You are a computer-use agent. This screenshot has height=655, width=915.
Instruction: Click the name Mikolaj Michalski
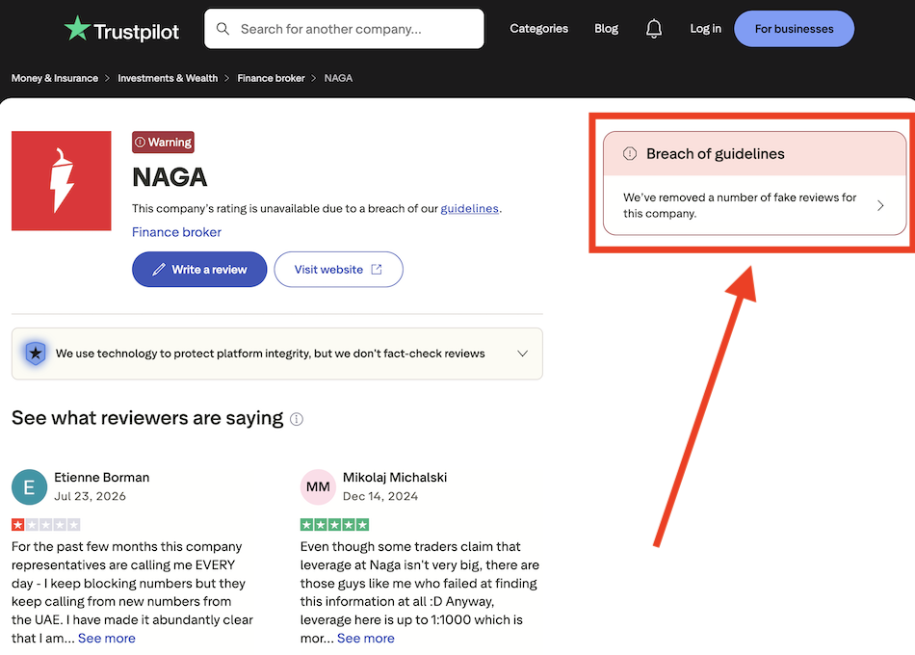pyautogui.click(x=395, y=478)
